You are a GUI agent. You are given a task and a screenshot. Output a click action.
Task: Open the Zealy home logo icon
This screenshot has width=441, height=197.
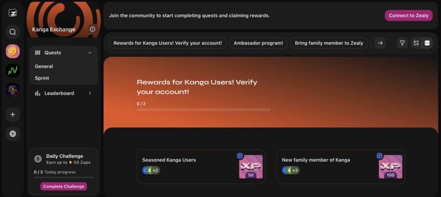click(x=12, y=12)
